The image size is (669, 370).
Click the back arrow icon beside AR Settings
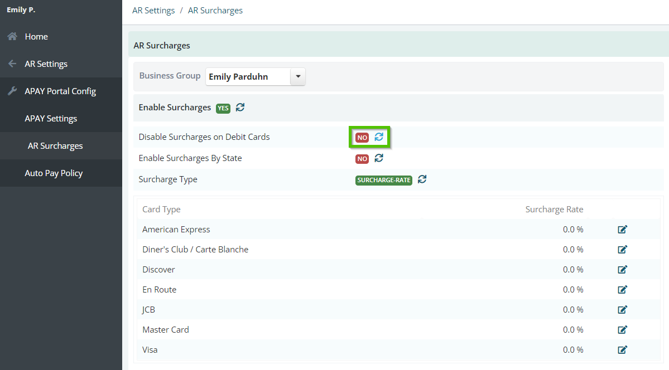(x=12, y=64)
